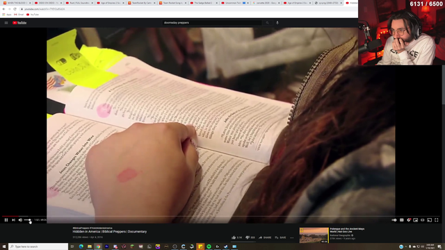Click the YouTube search magnifier button
This screenshot has width=445, height=250.
267,23
